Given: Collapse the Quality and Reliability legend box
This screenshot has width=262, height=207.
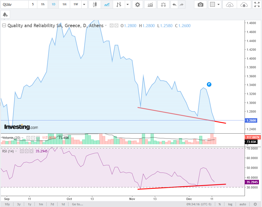Looking at the screenshot, I should pyautogui.click(x=4, y=25).
